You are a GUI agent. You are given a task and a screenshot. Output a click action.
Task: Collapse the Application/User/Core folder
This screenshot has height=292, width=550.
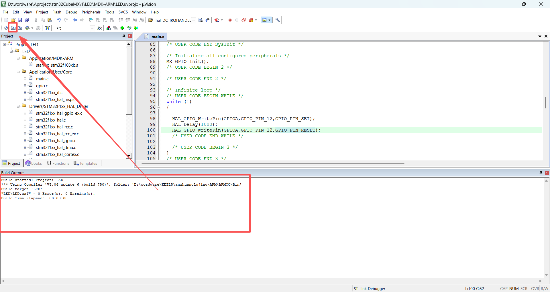click(x=18, y=72)
